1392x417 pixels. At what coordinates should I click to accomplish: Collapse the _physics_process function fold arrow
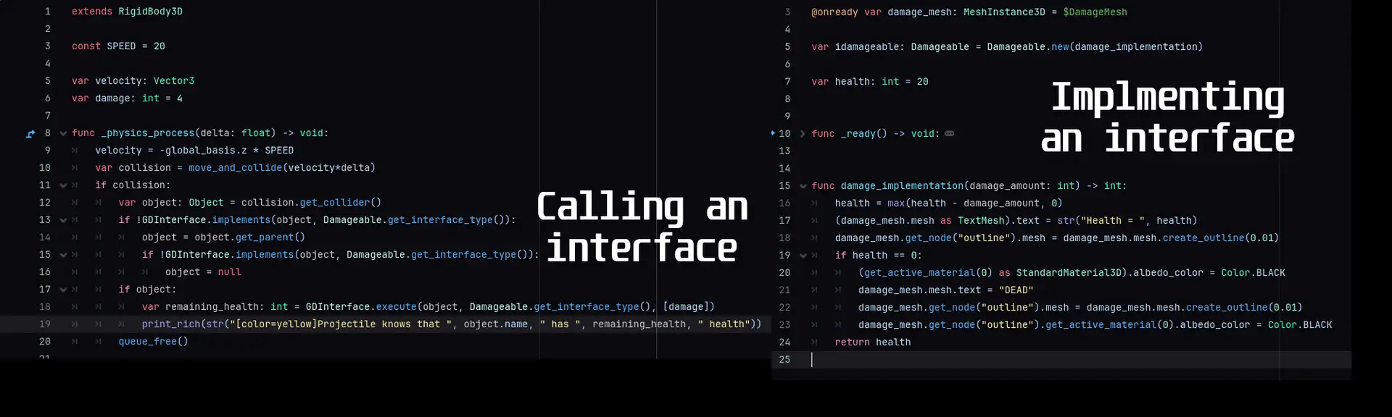(63, 134)
